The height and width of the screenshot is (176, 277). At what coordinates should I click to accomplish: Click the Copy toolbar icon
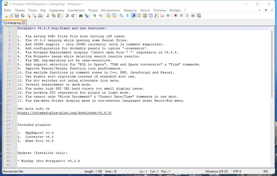pyautogui.click(x=54, y=16)
